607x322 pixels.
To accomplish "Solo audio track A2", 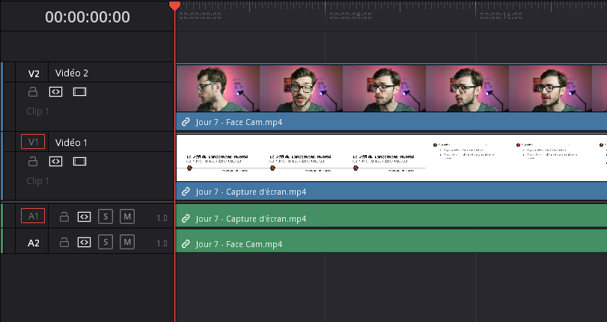I will pyautogui.click(x=106, y=242).
